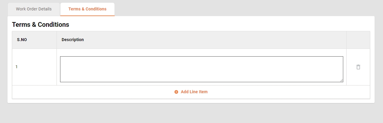Focus the Description text area
This screenshot has width=383, height=123.
(x=201, y=69)
